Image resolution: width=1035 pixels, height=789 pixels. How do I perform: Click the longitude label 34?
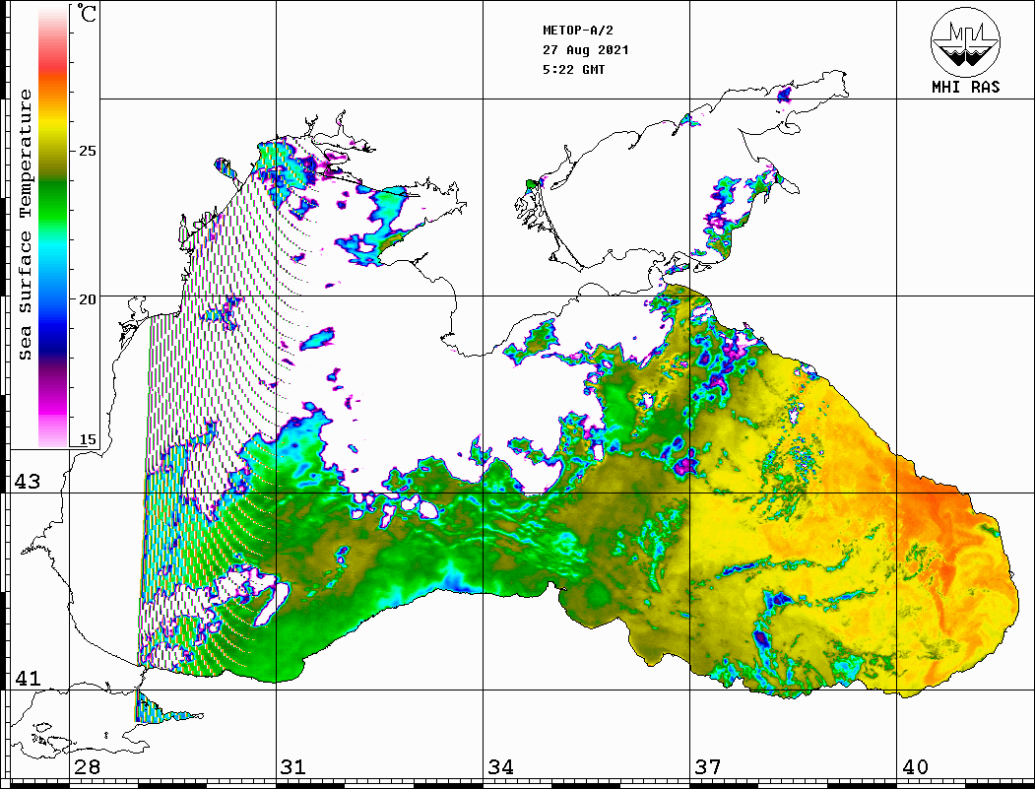(500, 767)
